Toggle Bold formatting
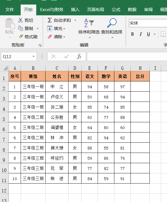This screenshot has width=167, height=202. pos(132,34)
